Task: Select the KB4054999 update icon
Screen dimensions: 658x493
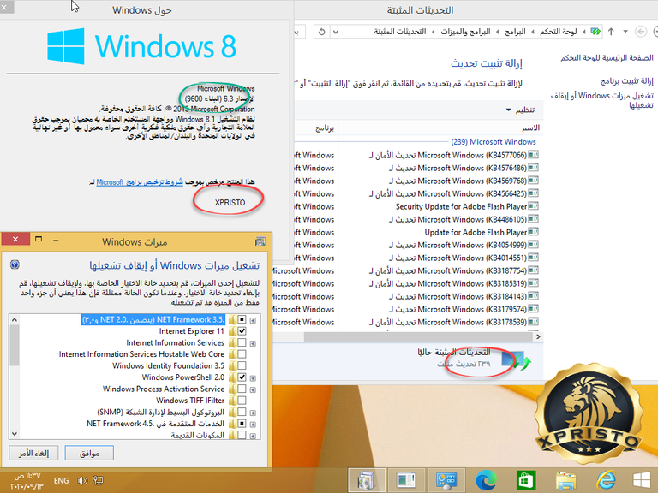Action: (534, 245)
